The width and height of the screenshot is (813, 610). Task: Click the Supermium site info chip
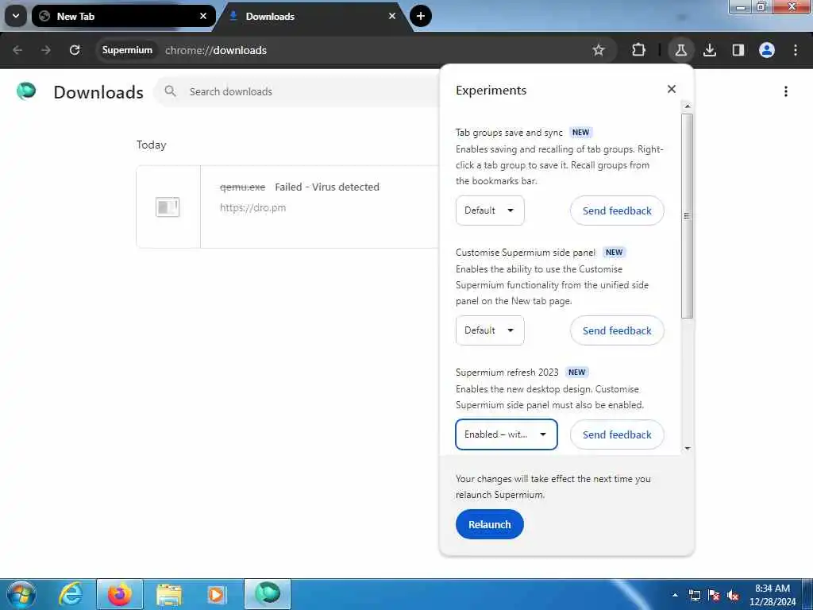click(127, 50)
